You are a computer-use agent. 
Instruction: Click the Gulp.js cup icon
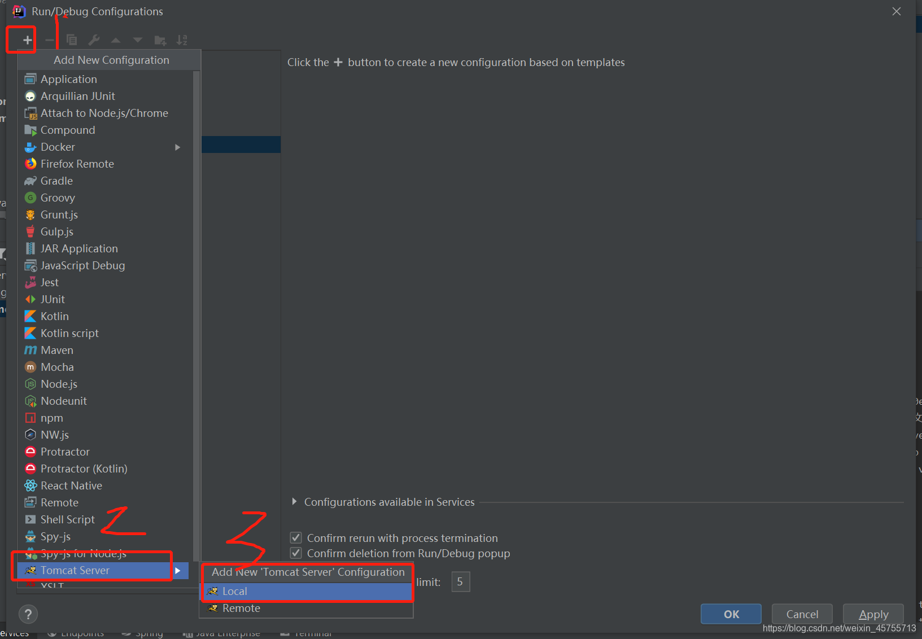coord(30,231)
